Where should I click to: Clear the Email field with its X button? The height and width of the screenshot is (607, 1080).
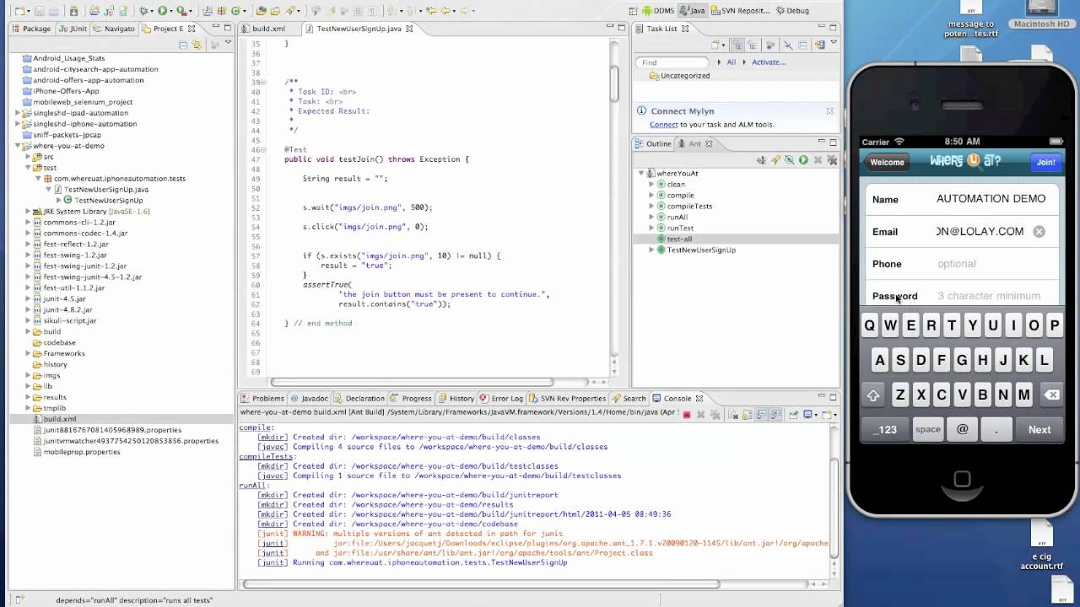click(1039, 231)
